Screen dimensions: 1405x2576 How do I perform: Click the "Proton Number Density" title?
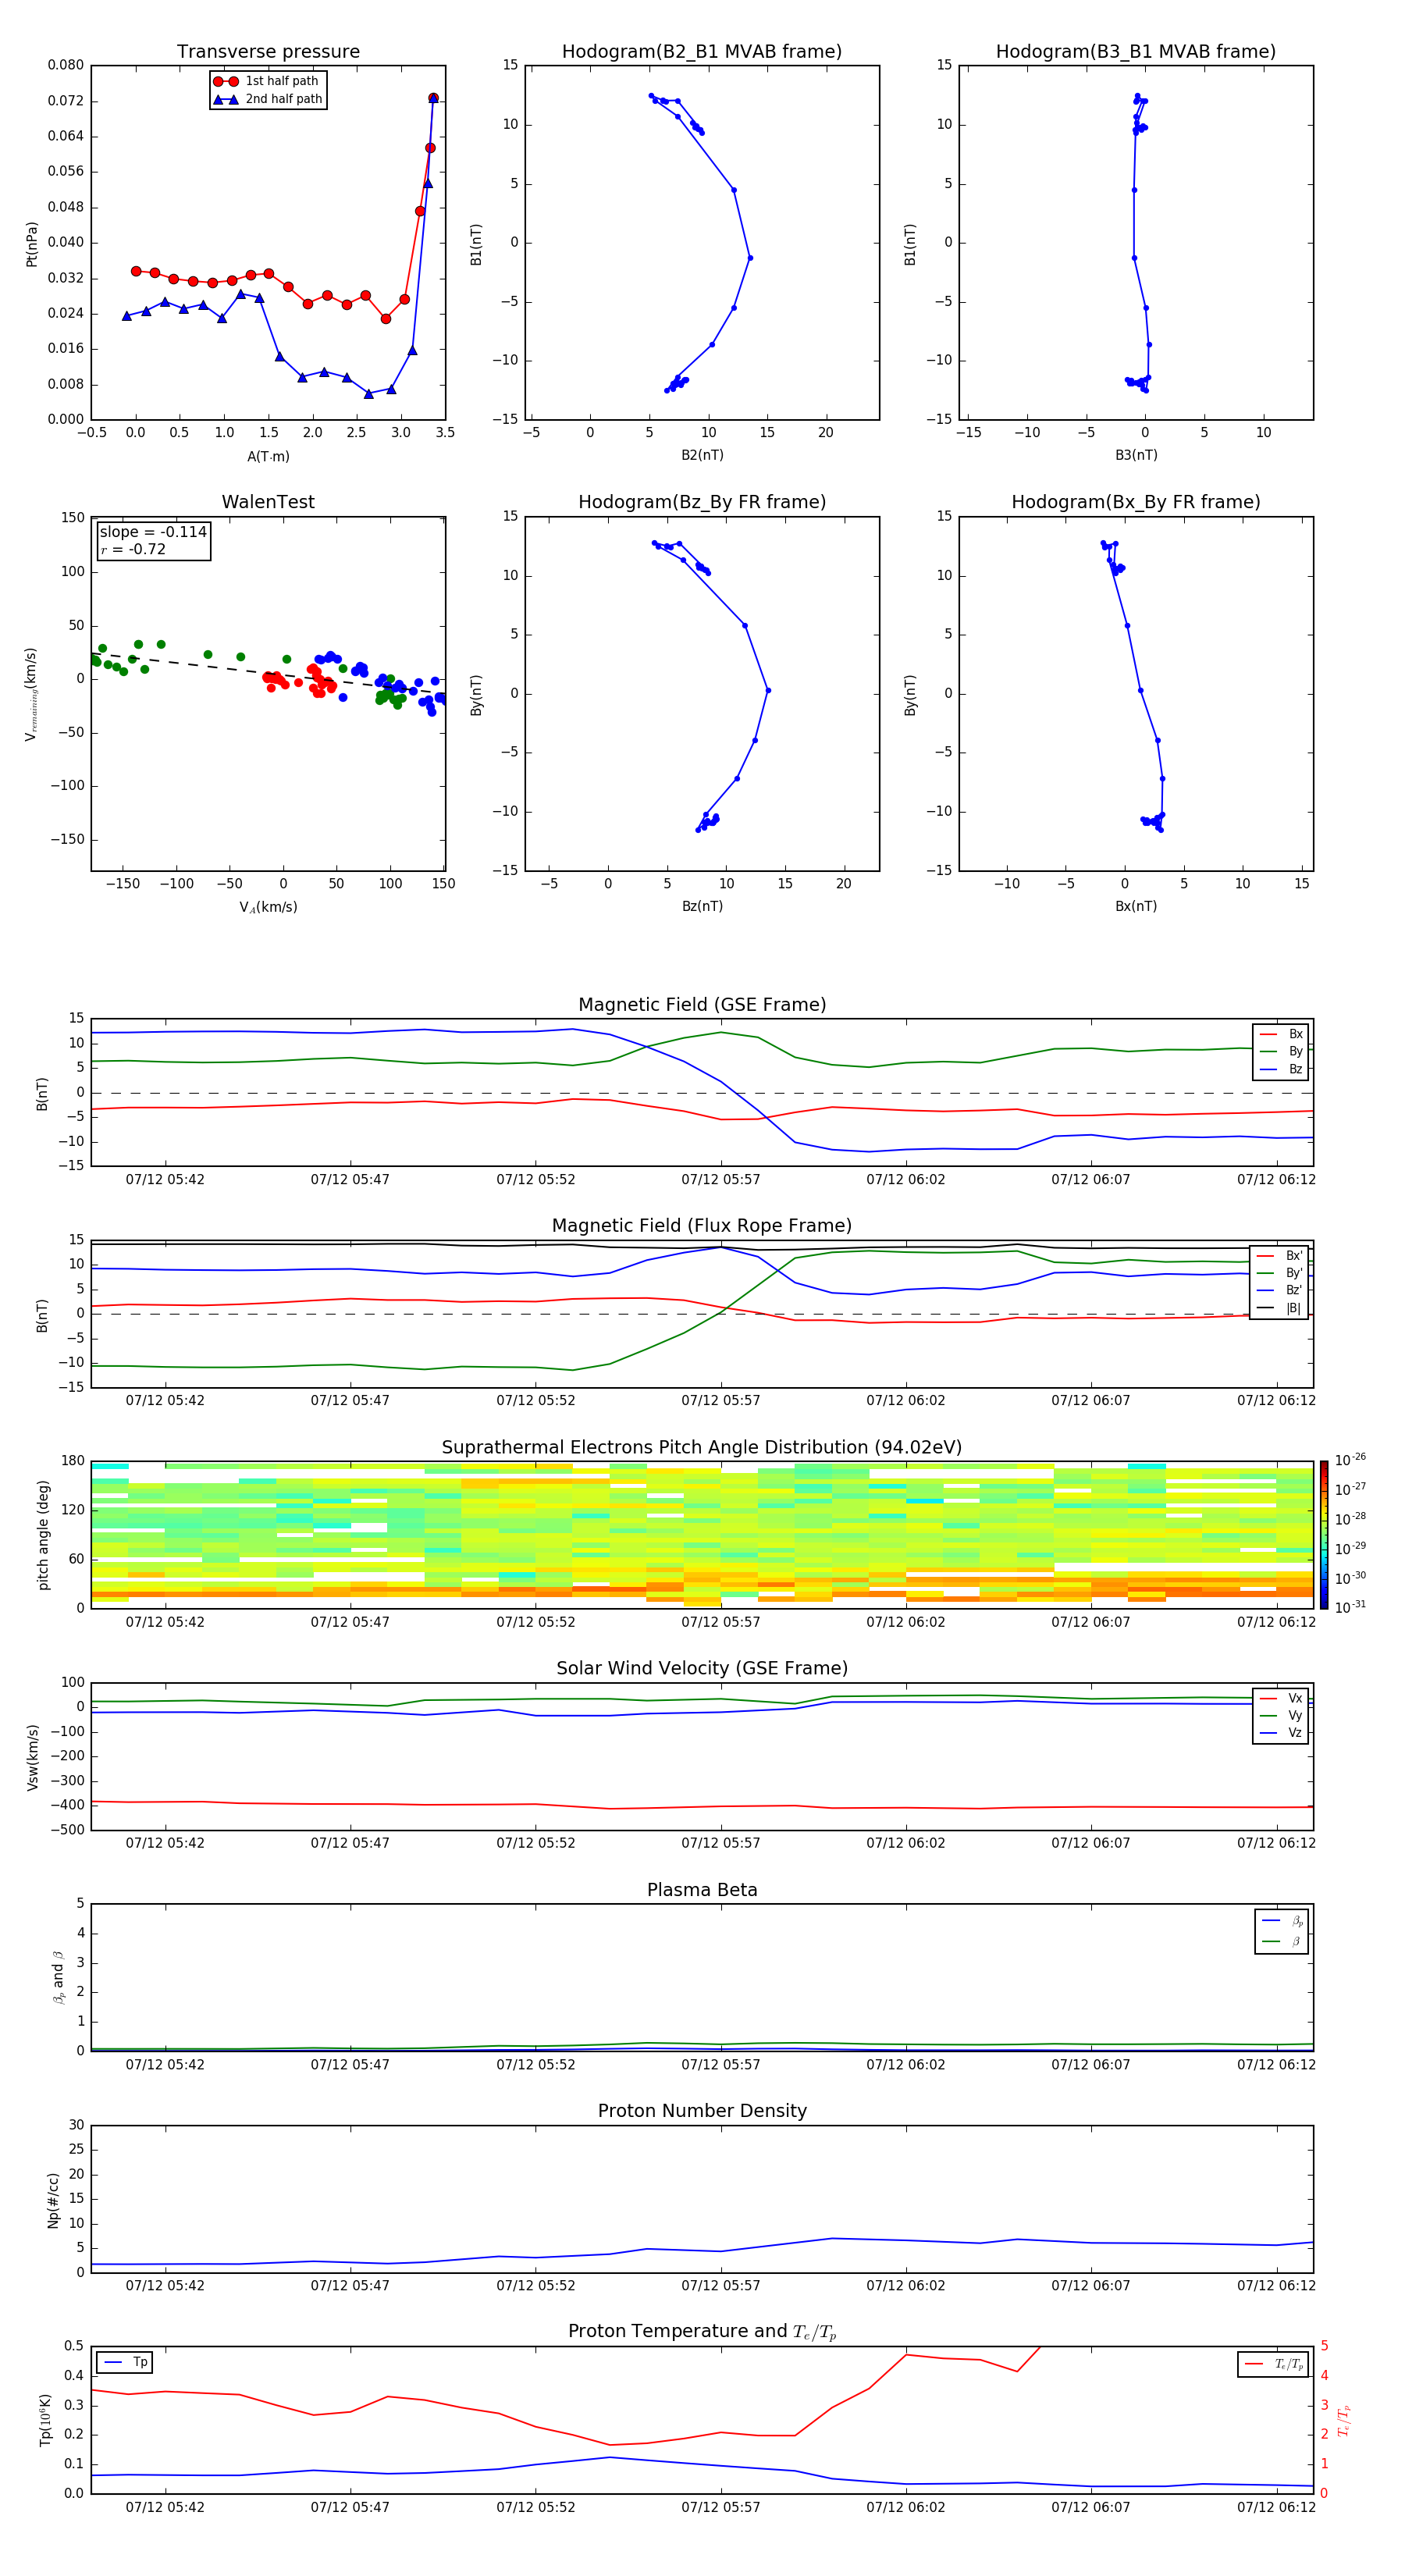click(x=702, y=2110)
